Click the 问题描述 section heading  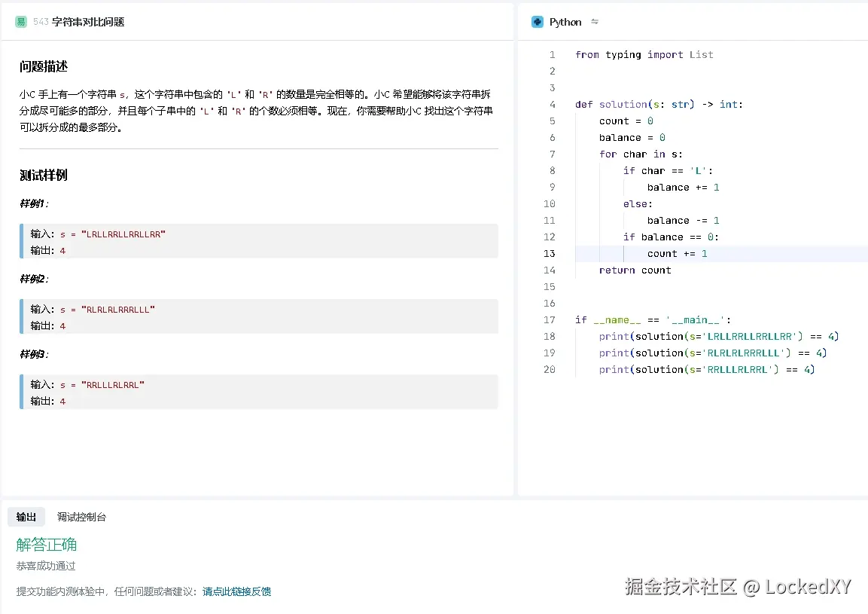[x=45, y=66]
